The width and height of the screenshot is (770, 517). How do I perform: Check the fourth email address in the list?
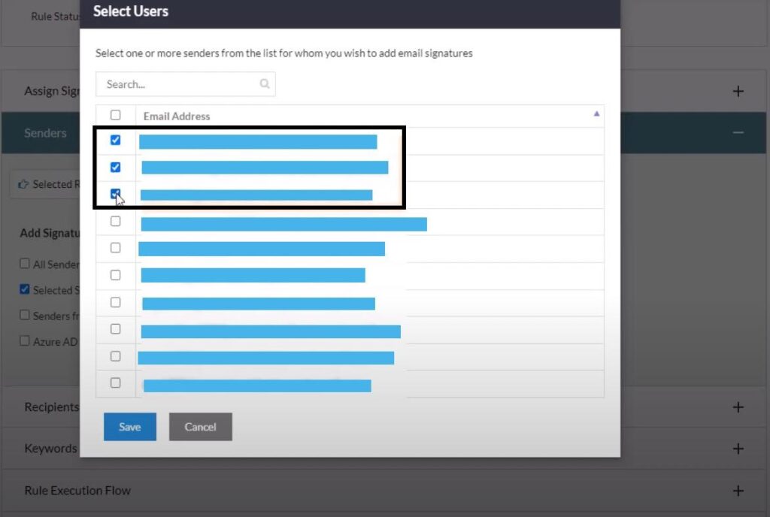115,220
